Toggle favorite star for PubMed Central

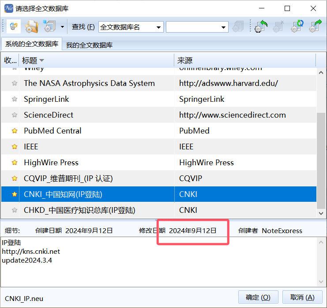15,131
